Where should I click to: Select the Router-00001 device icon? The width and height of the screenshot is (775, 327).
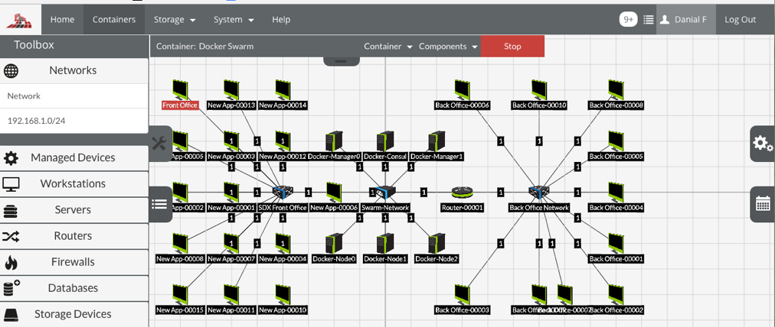(x=462, y=193)
